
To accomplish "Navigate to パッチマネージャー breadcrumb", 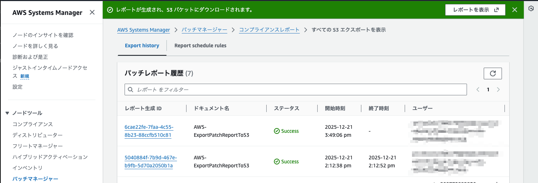I will tap(204, 30).
